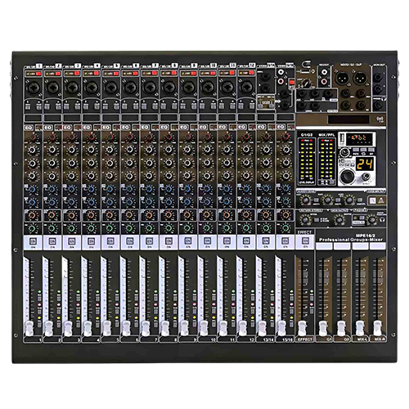This screenshot has width=409, height=409.
Task: Select the orange knob on channel 11
Action: click(227, 215)
